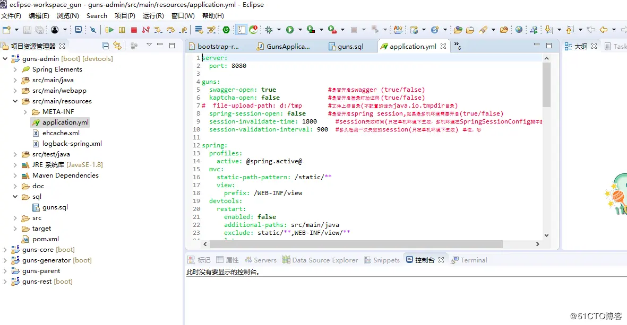Click the Step Over icon
The image size is (627, 325).
click(171, 30)
